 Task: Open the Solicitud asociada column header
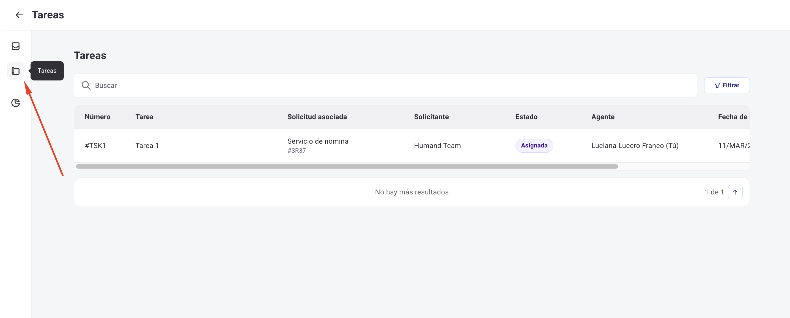[317, 117]
